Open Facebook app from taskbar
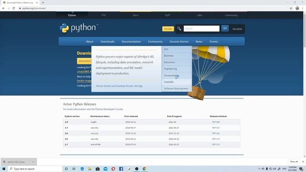Viewport: 306px width, 172px height. pos(121,169)
